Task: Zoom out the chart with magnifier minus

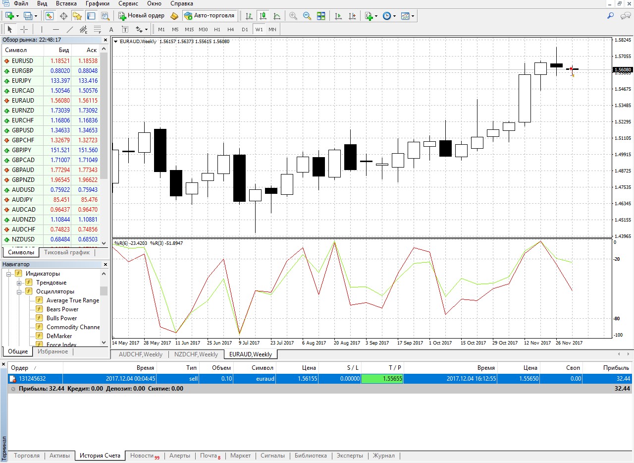Action: coord(307,16)
